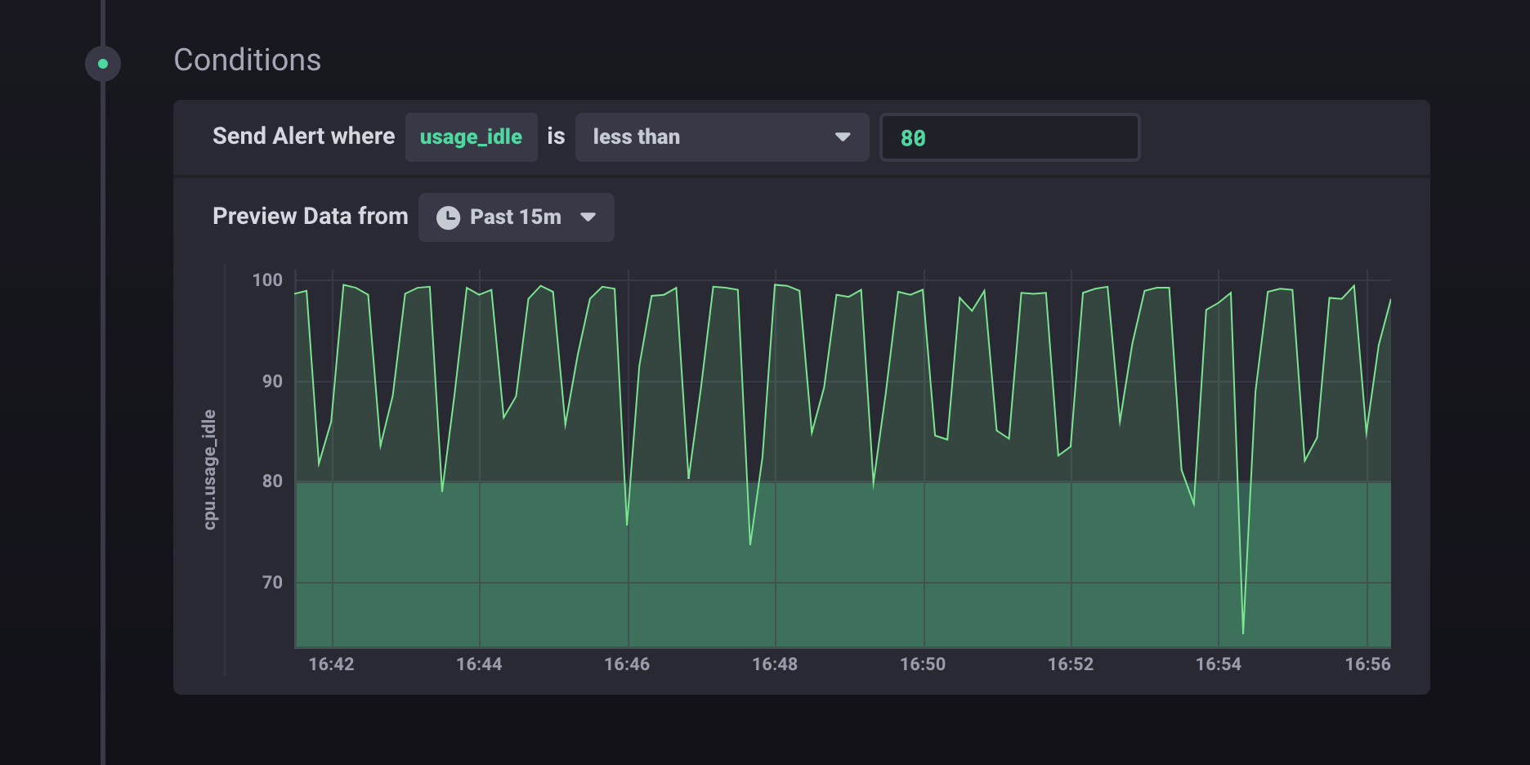
Task: Click the Conditions section heading
Action: point(247,60)
